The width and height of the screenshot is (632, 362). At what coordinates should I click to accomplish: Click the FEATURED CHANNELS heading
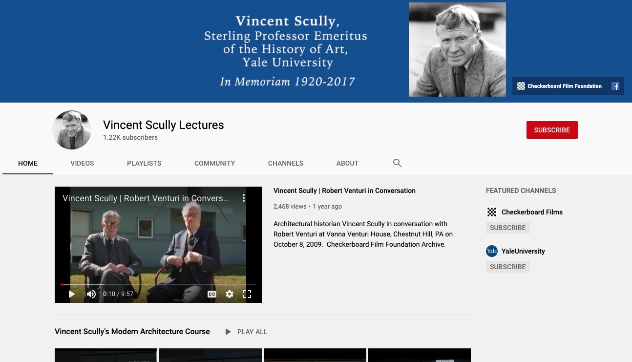tap(521, 191)
